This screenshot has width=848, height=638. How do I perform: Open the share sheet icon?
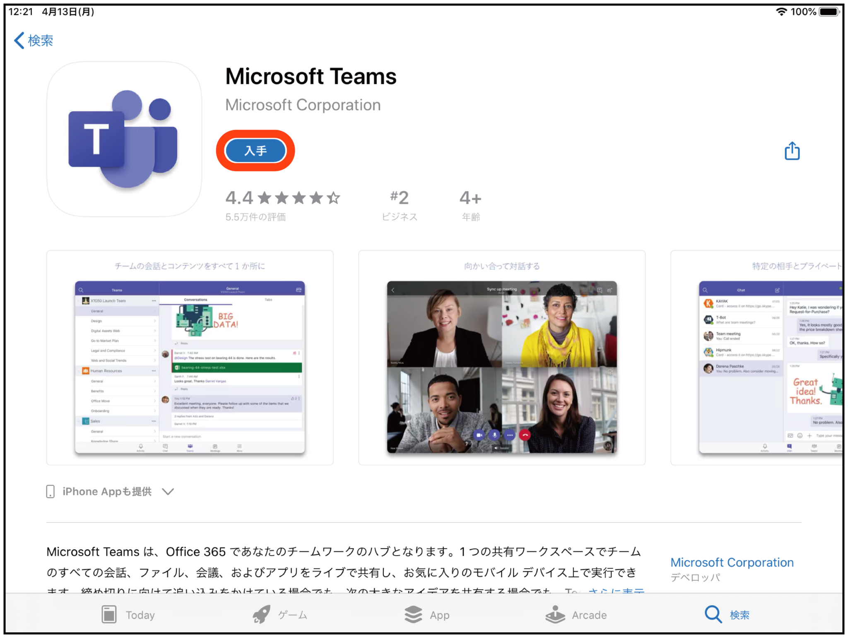792,150
